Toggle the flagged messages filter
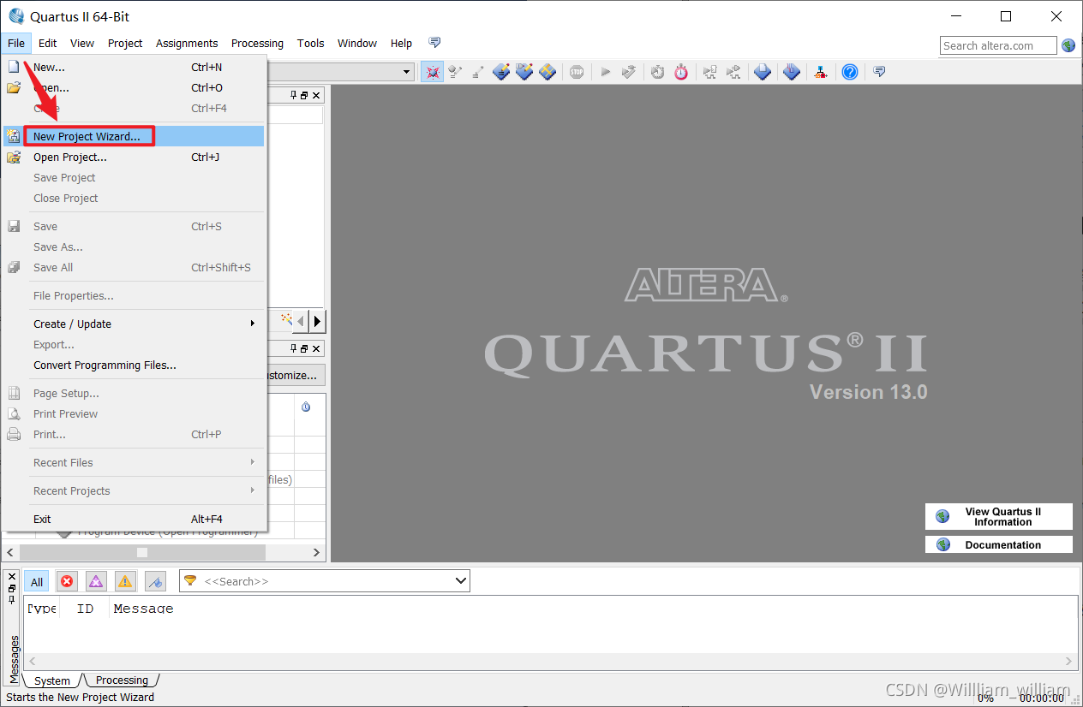The width and height of the screenshot is (1083, 707). click(x=155, y=581)
